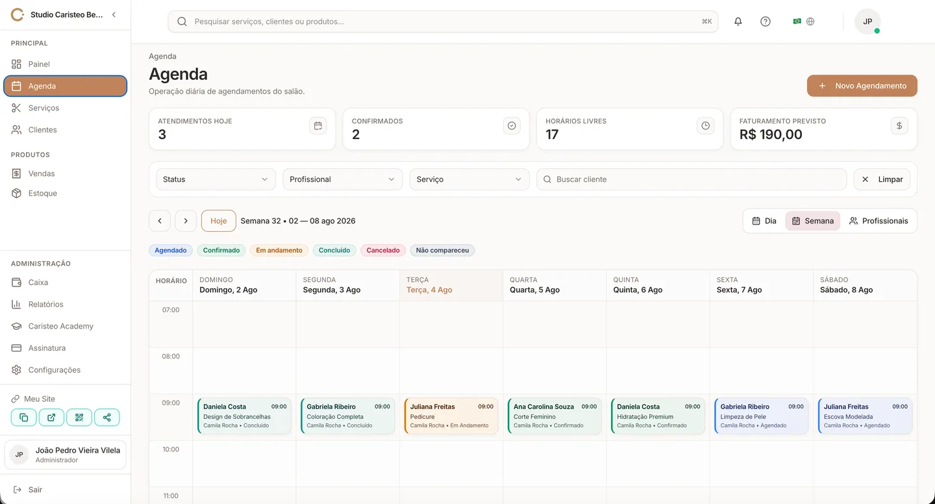
Task: Open Clientes in the sidebar
Action: point(66,130)
